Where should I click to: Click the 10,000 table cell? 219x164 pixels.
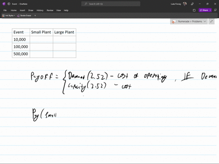(21, 40)
